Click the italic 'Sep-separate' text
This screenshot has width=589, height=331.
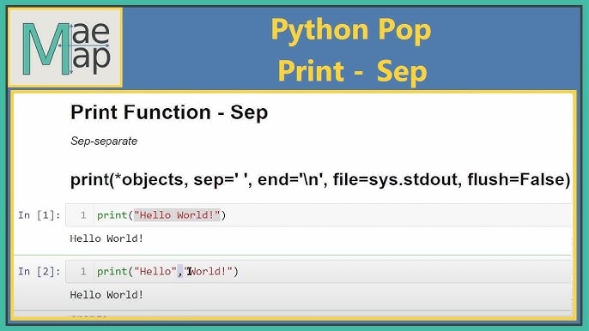click(104, 141)
